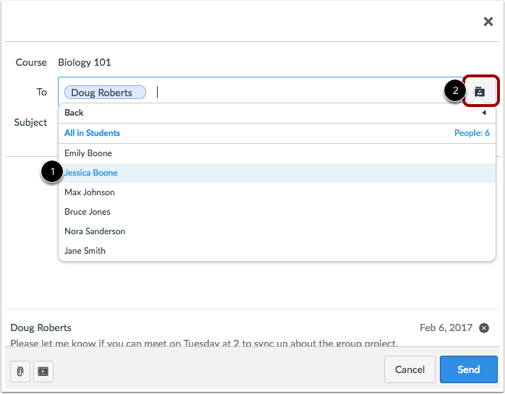Cancel the message composition
The height and width of the screenshot is (394, 505).
point(409,369)
